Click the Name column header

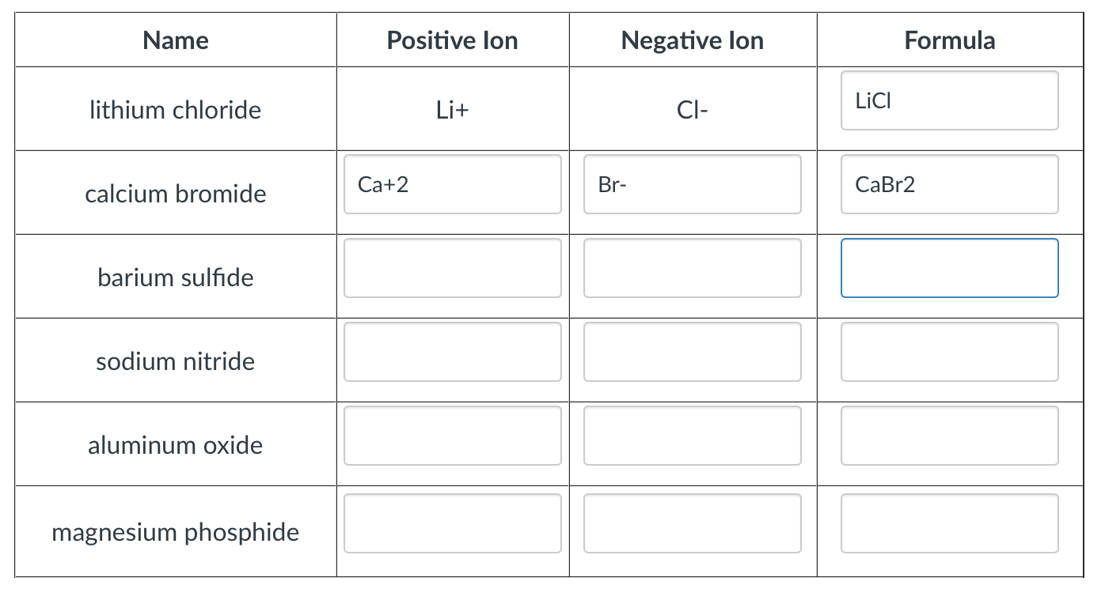tap(175, 40)
